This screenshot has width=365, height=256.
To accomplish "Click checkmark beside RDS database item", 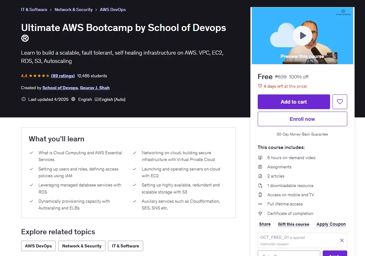I will pos(31,185).
